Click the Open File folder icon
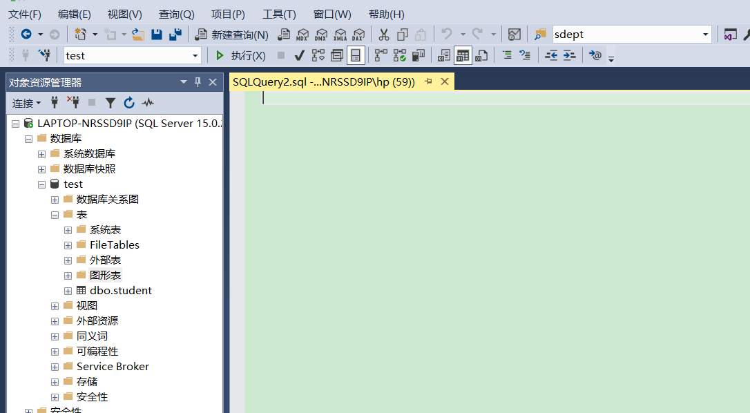750x413 pixels. (x=138, y=35)
